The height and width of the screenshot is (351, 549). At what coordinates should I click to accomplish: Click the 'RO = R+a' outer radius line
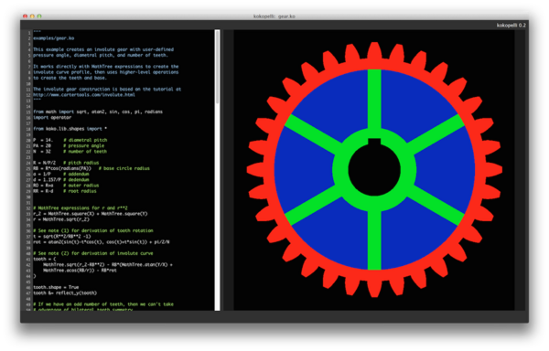pyautogui.click(x=66, y=186)
